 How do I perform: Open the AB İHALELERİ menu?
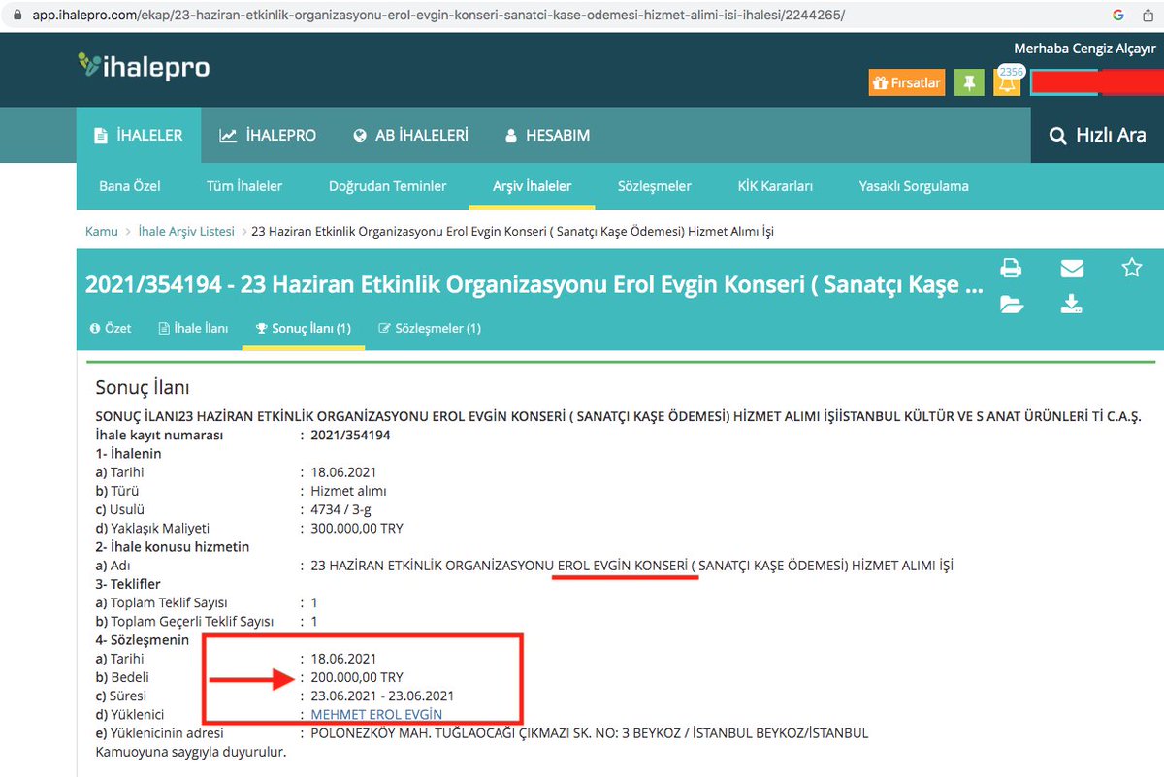coord(411,136)
